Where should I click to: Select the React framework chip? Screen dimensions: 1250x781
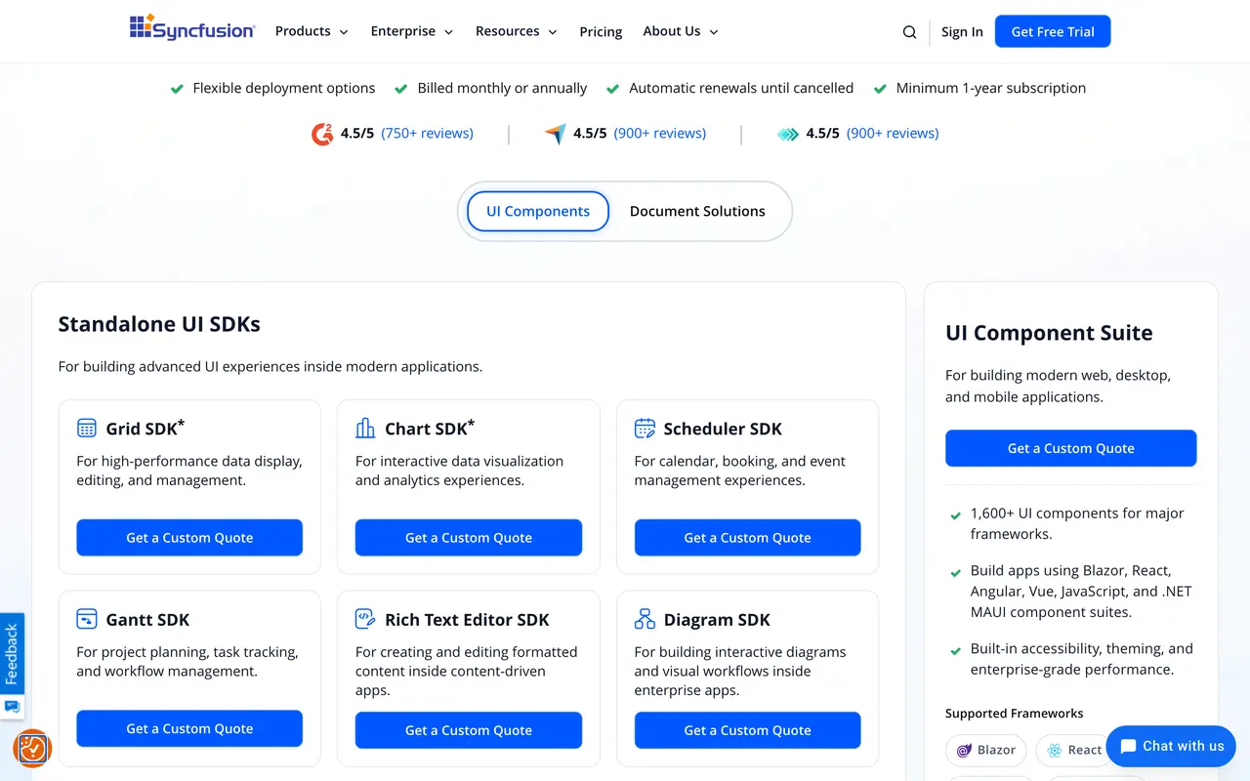tap(1074, 750)
